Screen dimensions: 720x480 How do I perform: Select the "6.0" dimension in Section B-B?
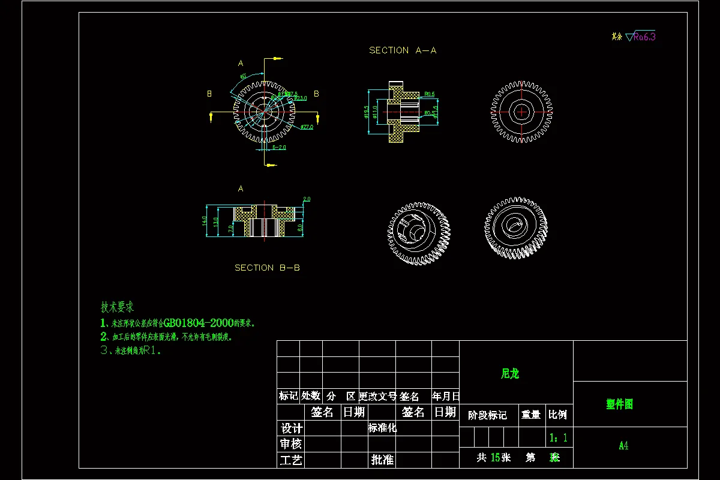point(300,227)
